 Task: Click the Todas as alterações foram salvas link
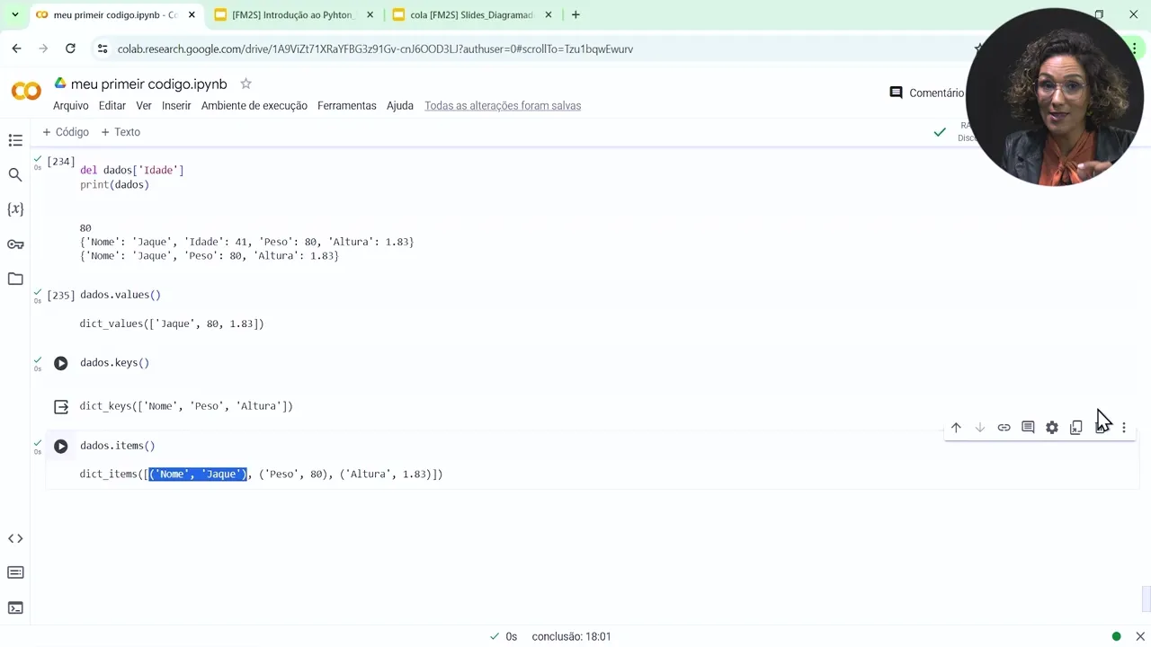tap(503, 106)
